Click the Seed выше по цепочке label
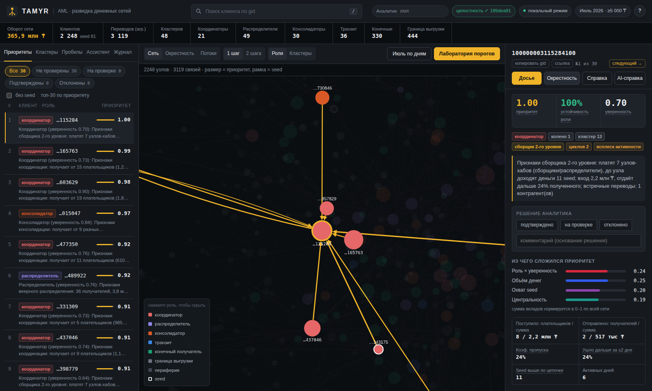This screenshot has height=391, width=652. click(540, 370)
